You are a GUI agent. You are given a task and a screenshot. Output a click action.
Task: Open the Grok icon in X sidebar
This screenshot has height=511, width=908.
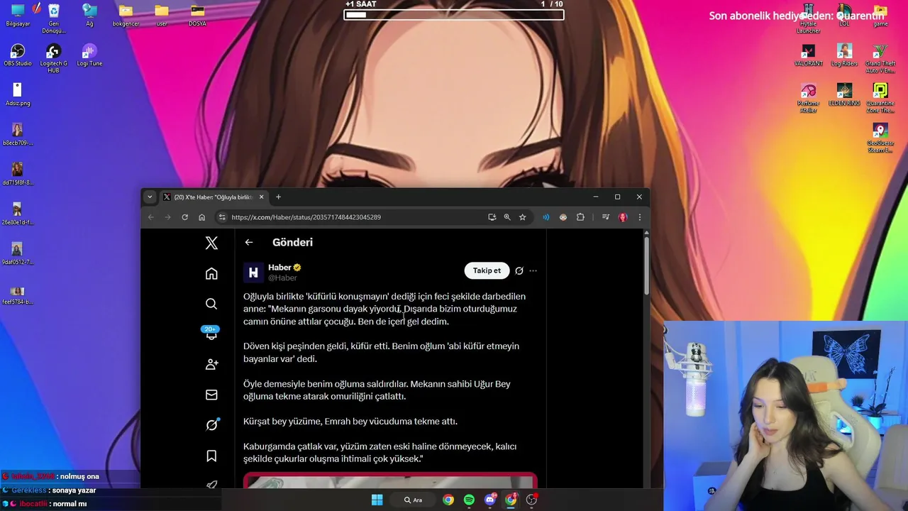211,425
